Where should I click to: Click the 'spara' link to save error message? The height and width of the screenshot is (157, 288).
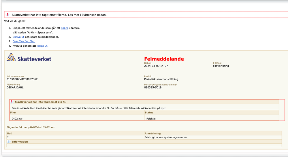[x=65, y=28]
